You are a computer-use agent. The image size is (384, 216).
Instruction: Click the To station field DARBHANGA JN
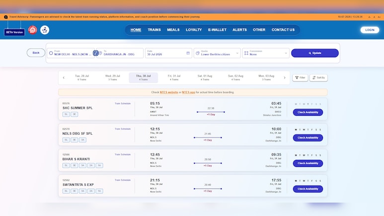[x=120, y=53]
